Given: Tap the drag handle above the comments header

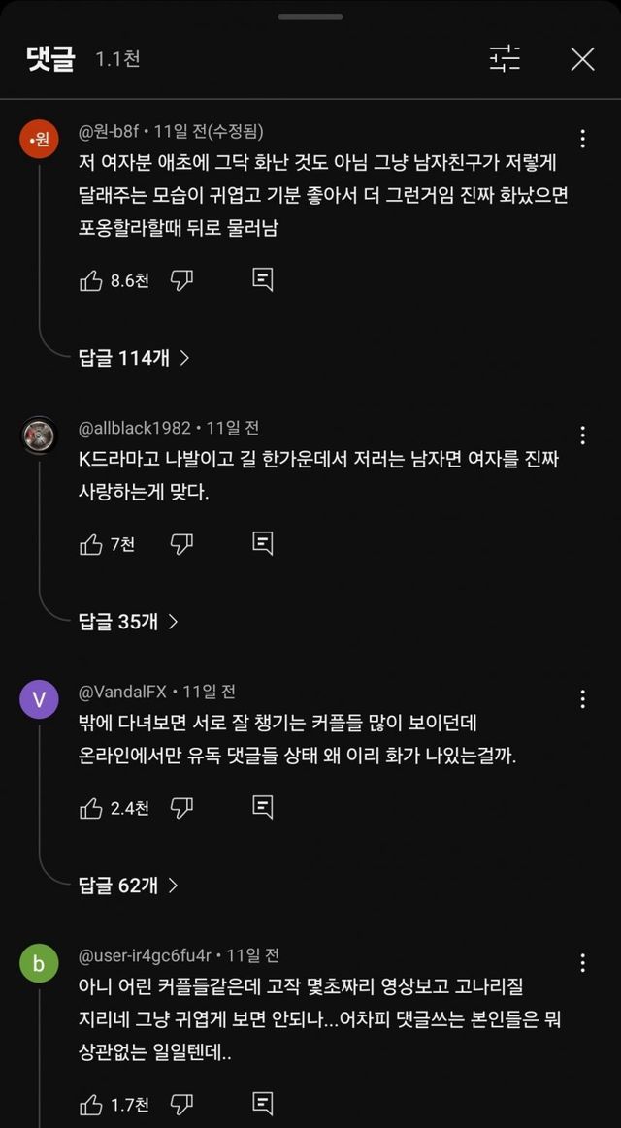Looking at the screenshot, I should point(310,16).
